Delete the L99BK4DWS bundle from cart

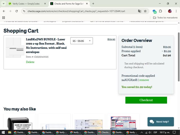pyautogui.click(x=30, y=62)
